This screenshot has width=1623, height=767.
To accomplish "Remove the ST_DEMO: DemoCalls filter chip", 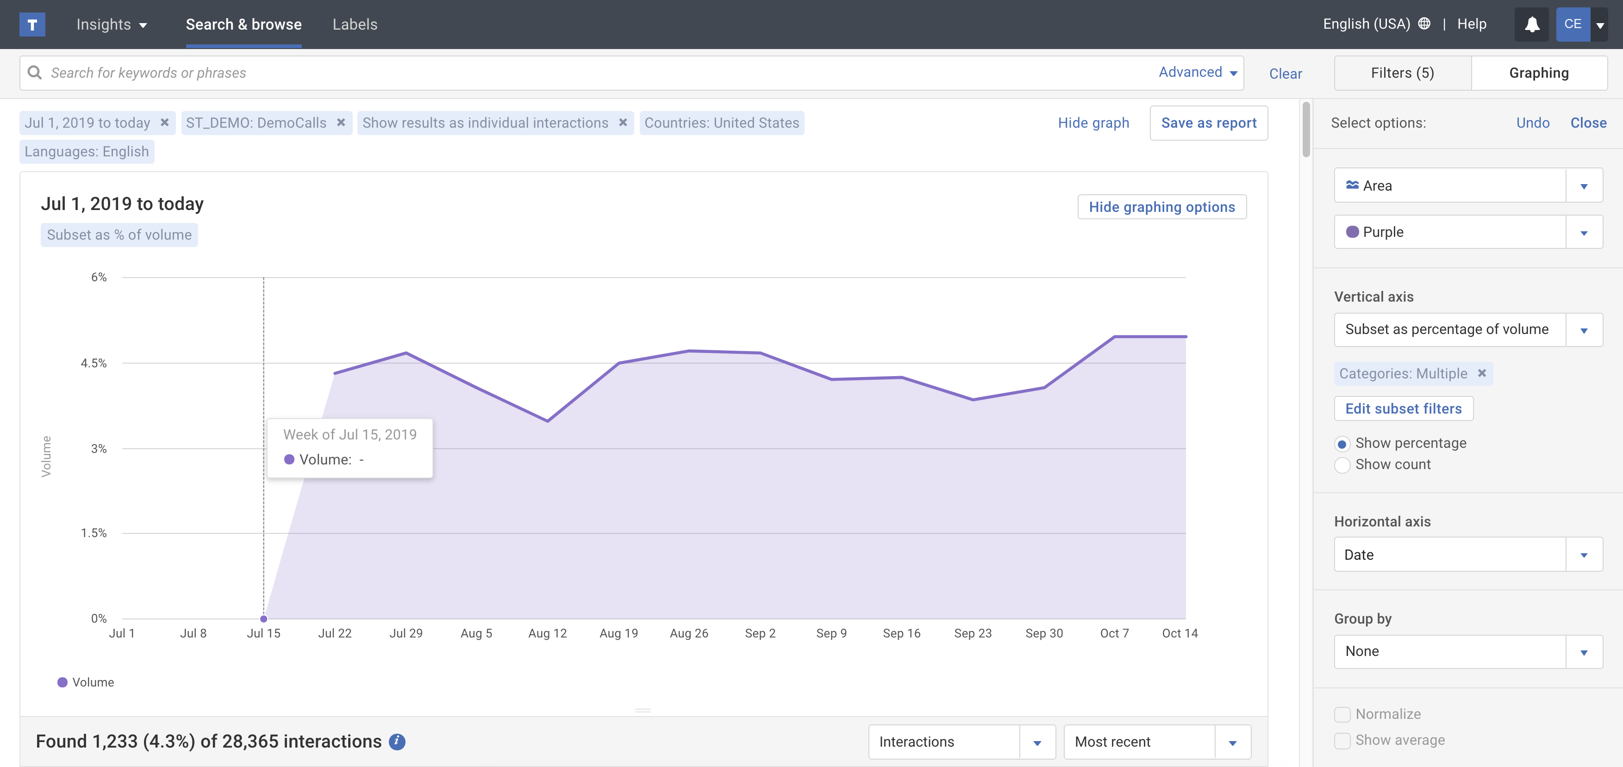I will pos(341,122).
